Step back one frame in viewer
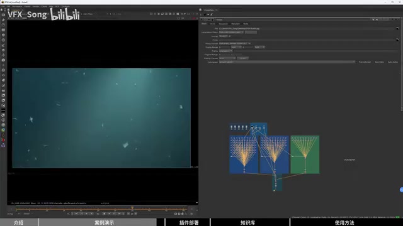This screenshot has height=226, width=403. click(86, 213)
